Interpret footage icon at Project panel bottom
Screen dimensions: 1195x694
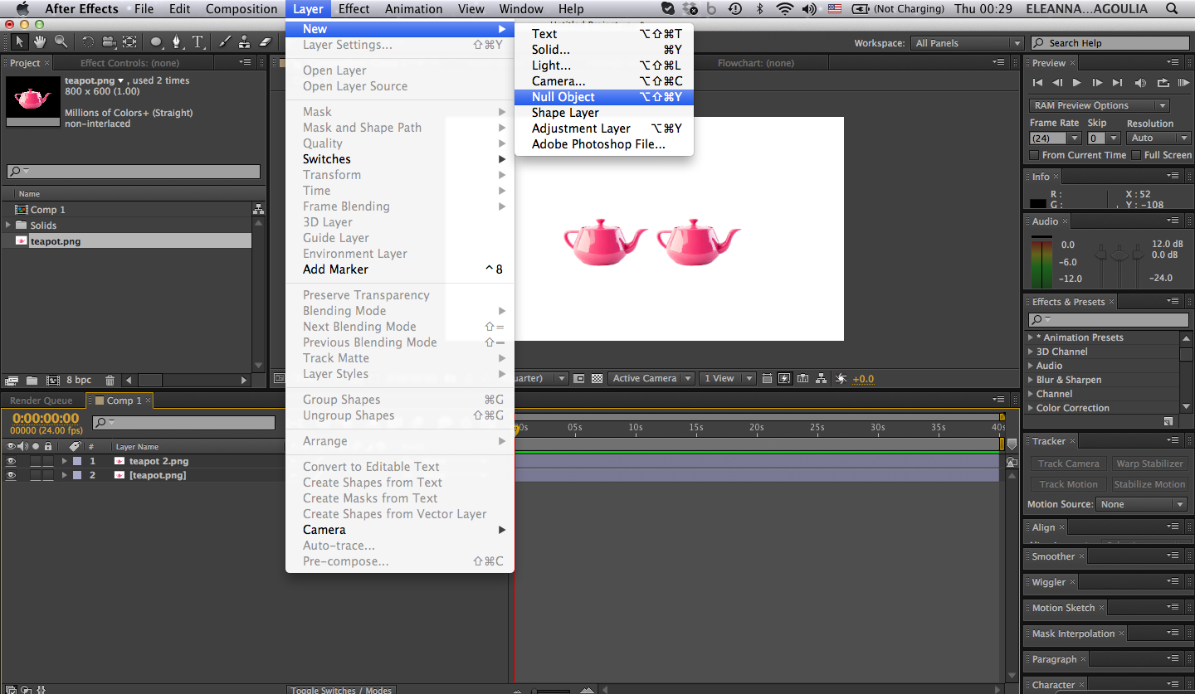pos(12,381)
